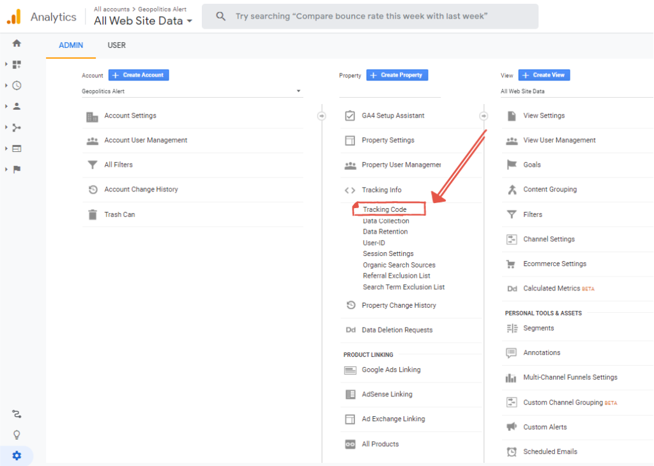Click the Home icon in left sidebar
654x466 pixels.
[17, 43]
